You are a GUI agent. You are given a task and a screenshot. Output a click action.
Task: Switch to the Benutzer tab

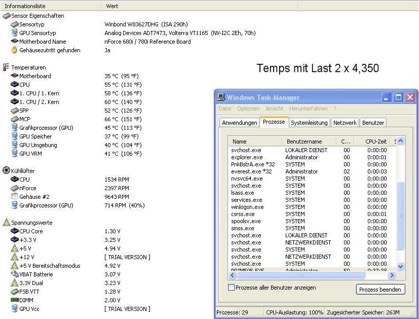(x=373, y=123)
